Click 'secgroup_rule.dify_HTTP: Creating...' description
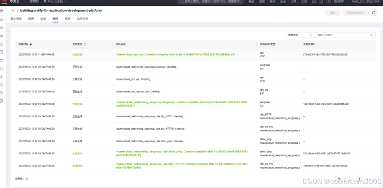Image resolution: width=383 pixels, height=188 pixels. point(150,116)
